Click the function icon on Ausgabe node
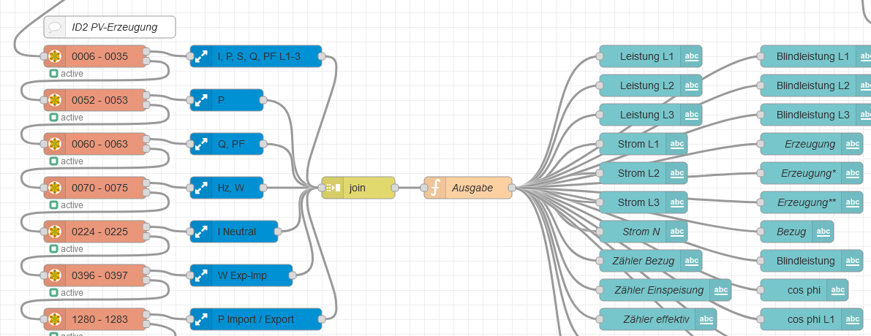The width and height of the screenshot is (871, 336). pos(435,188)
